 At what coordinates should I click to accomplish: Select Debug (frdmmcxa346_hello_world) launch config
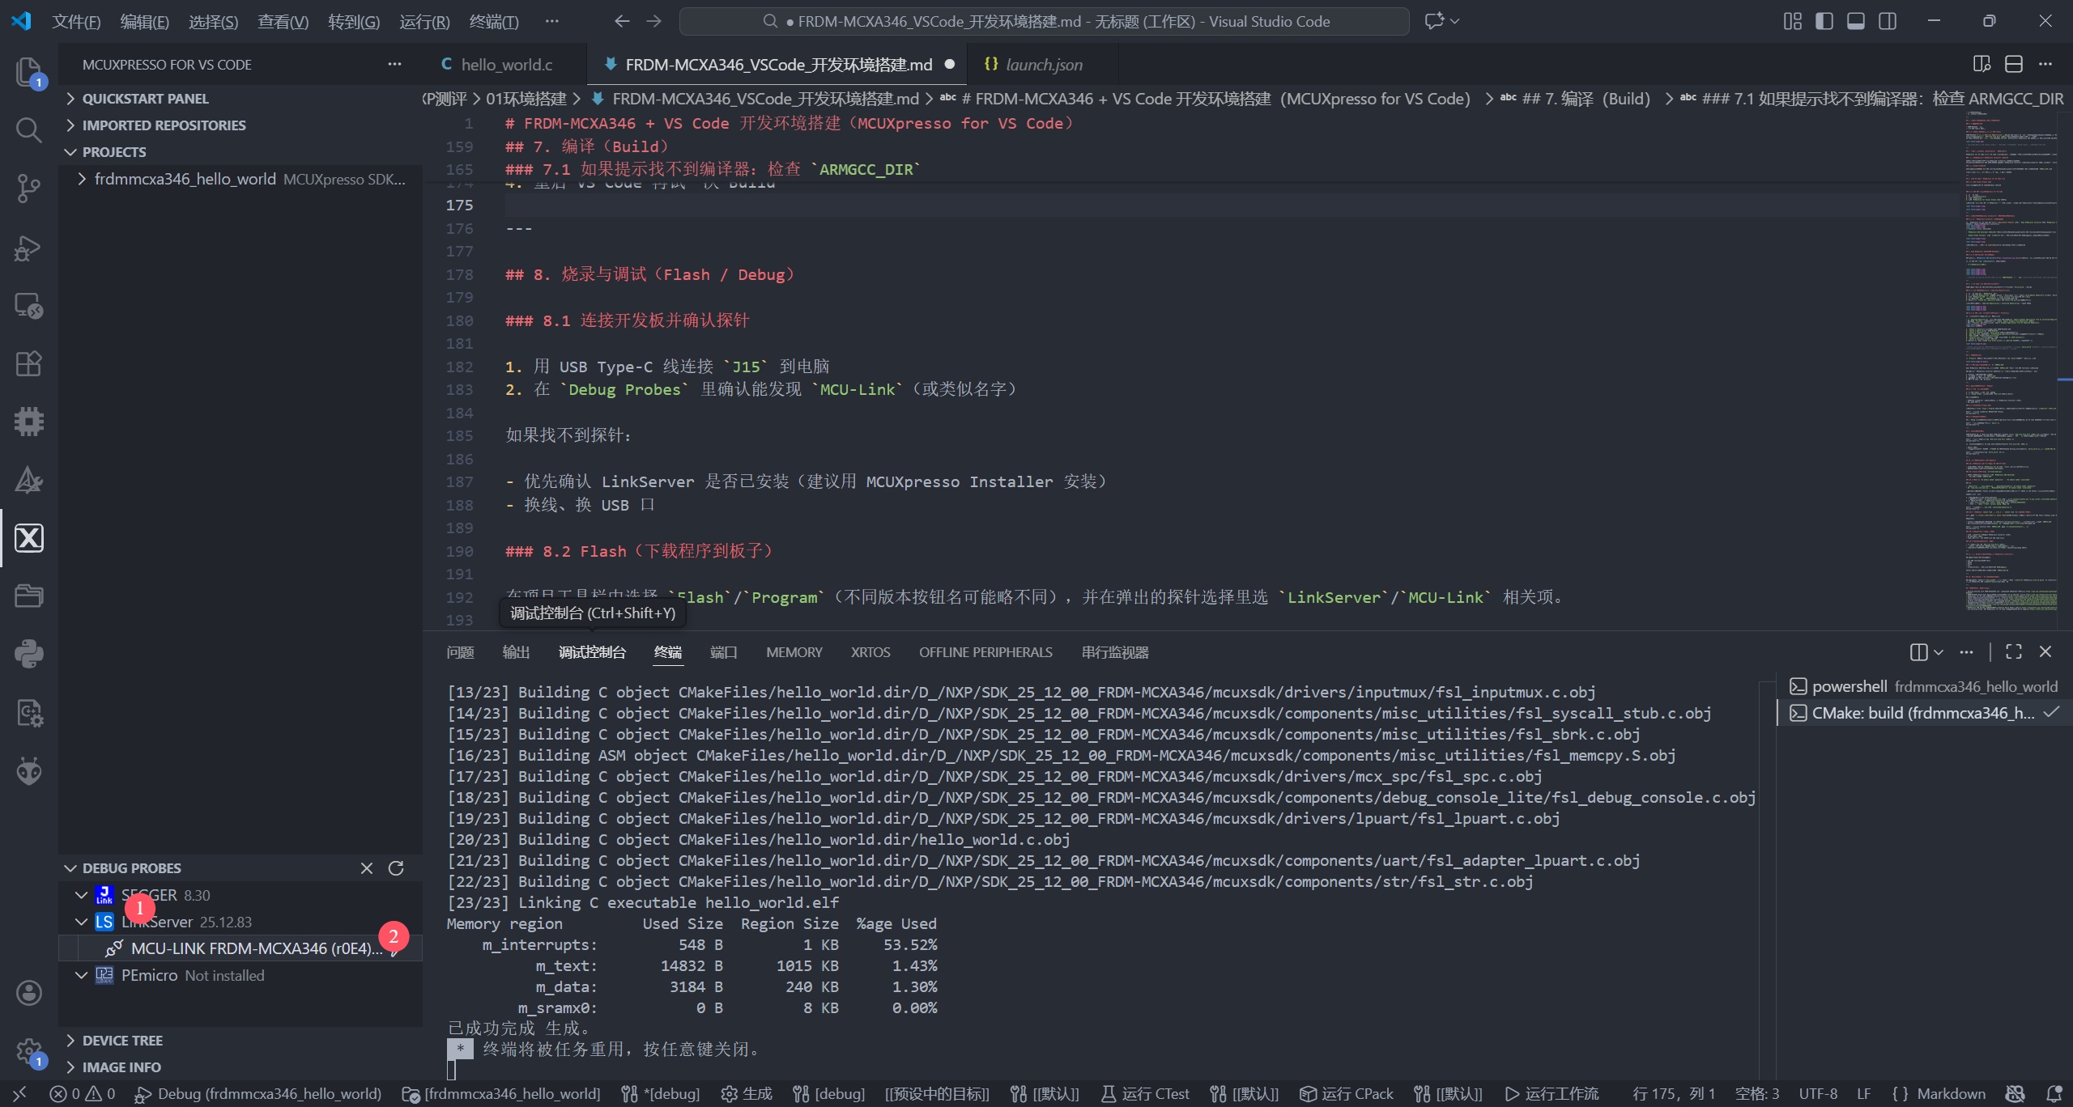click(258, 1094)
